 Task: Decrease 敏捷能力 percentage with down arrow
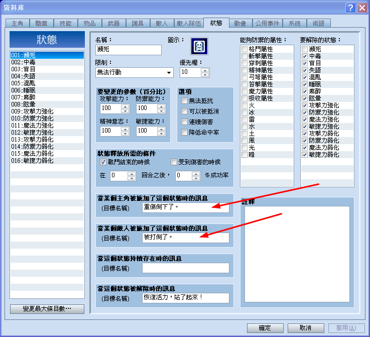(161, 134)
